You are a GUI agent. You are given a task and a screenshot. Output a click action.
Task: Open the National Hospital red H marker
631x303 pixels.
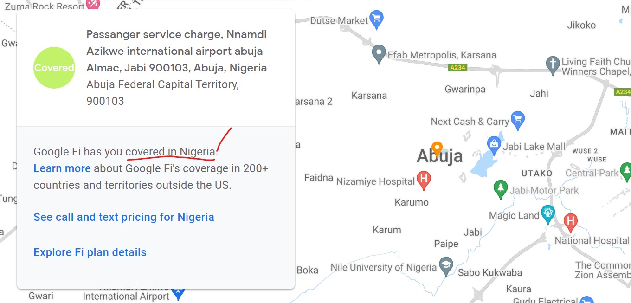point(570,223)
